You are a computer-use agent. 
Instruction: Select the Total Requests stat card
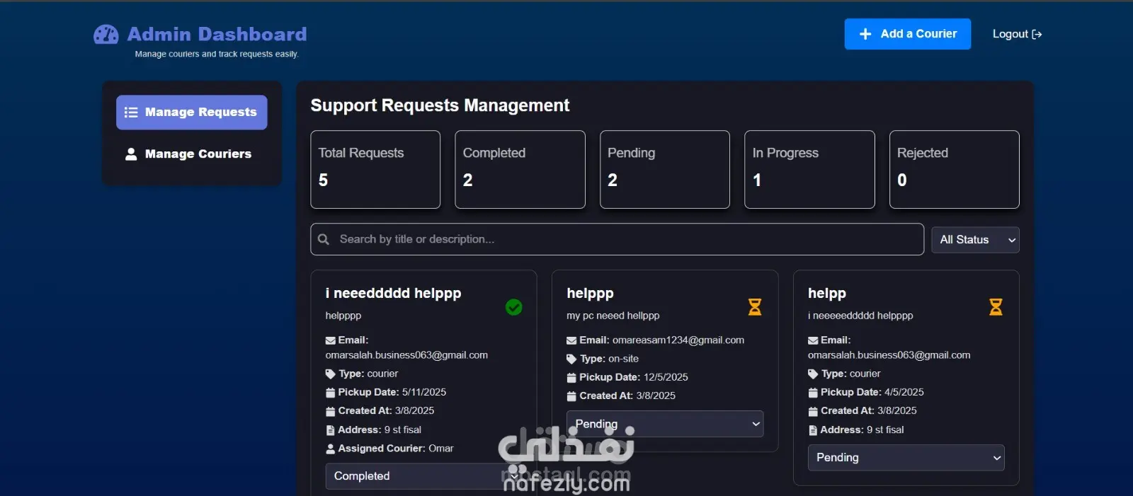click(x=375, y=169)
